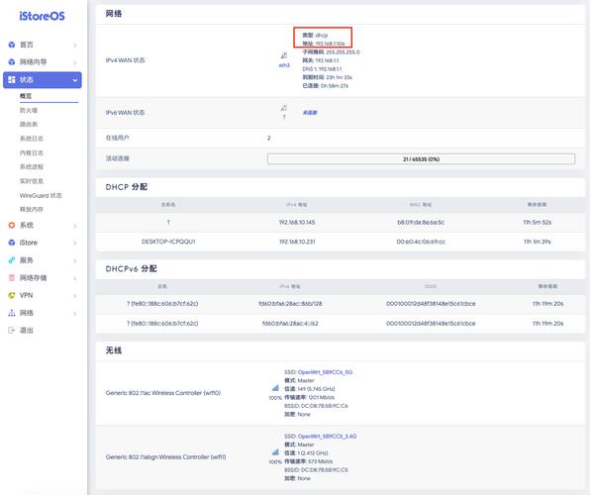The height and width of the screenshot is (495, 590).
Task: Click the 到期时间 23h 1m 33s line
Action: tap(328, 77)
